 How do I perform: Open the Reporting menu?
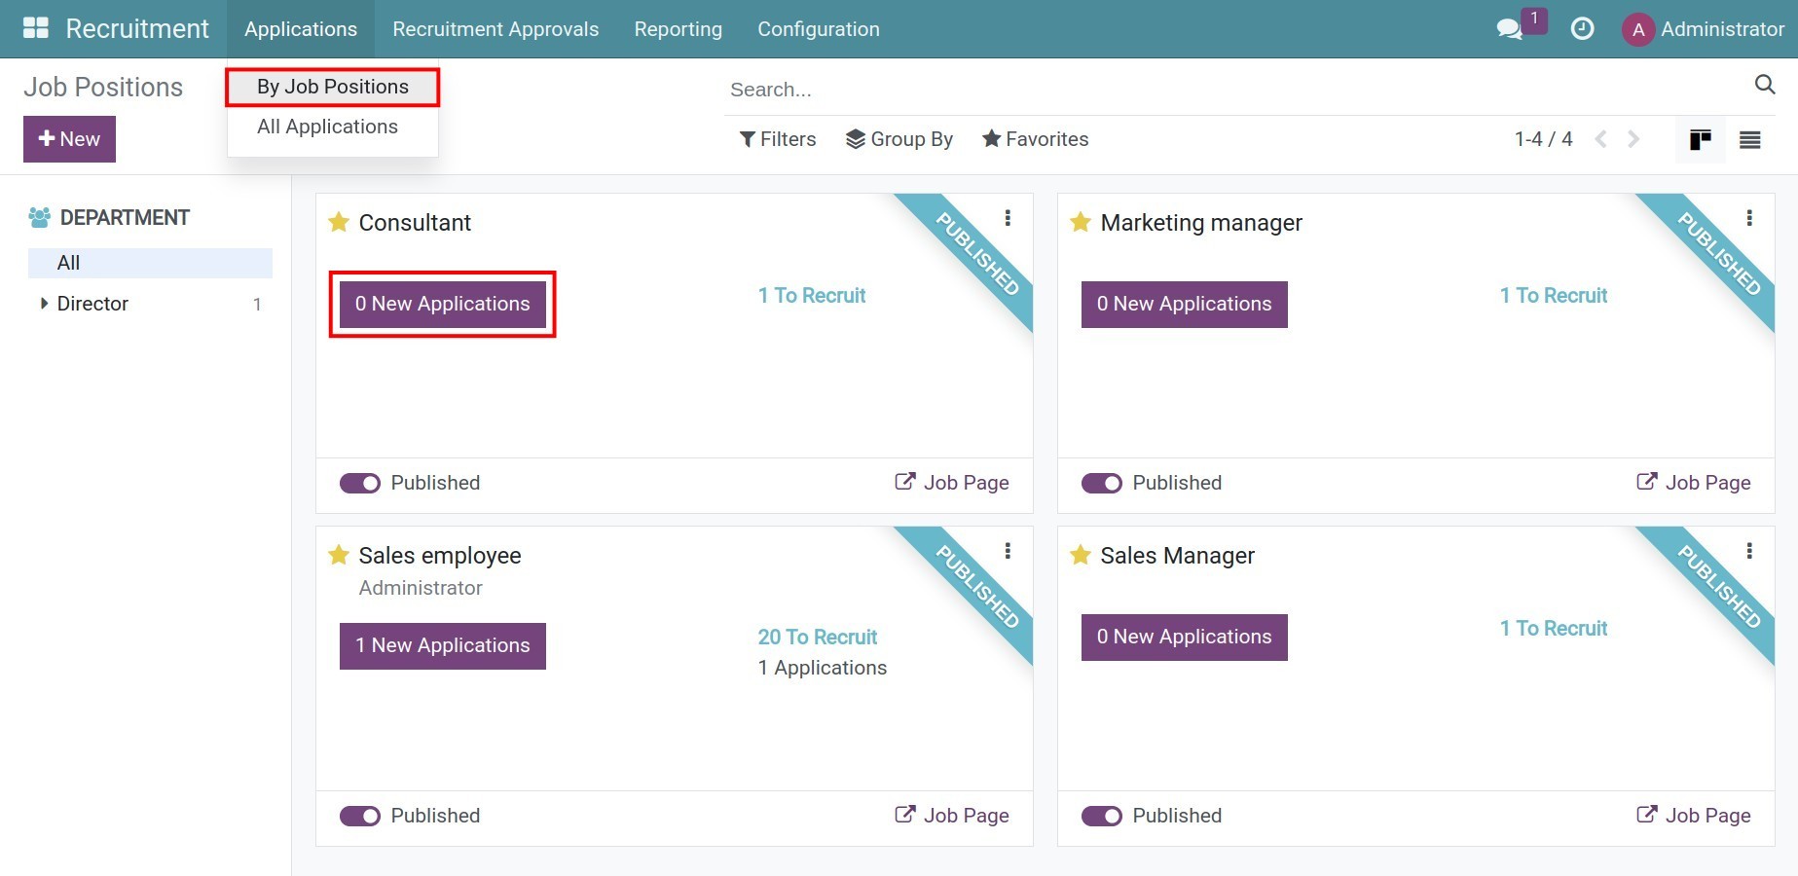(x=678, y=29)
